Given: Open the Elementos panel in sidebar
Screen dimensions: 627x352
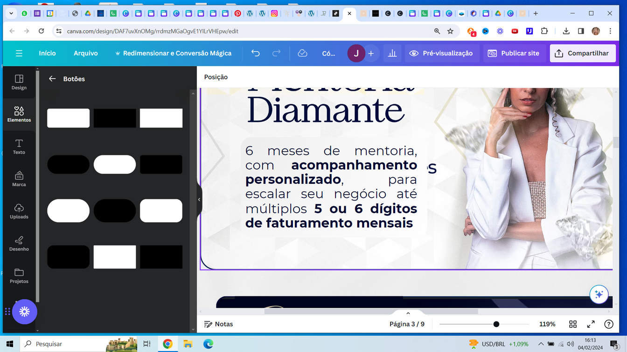Looking at the screenshot, I should (19, 114).
